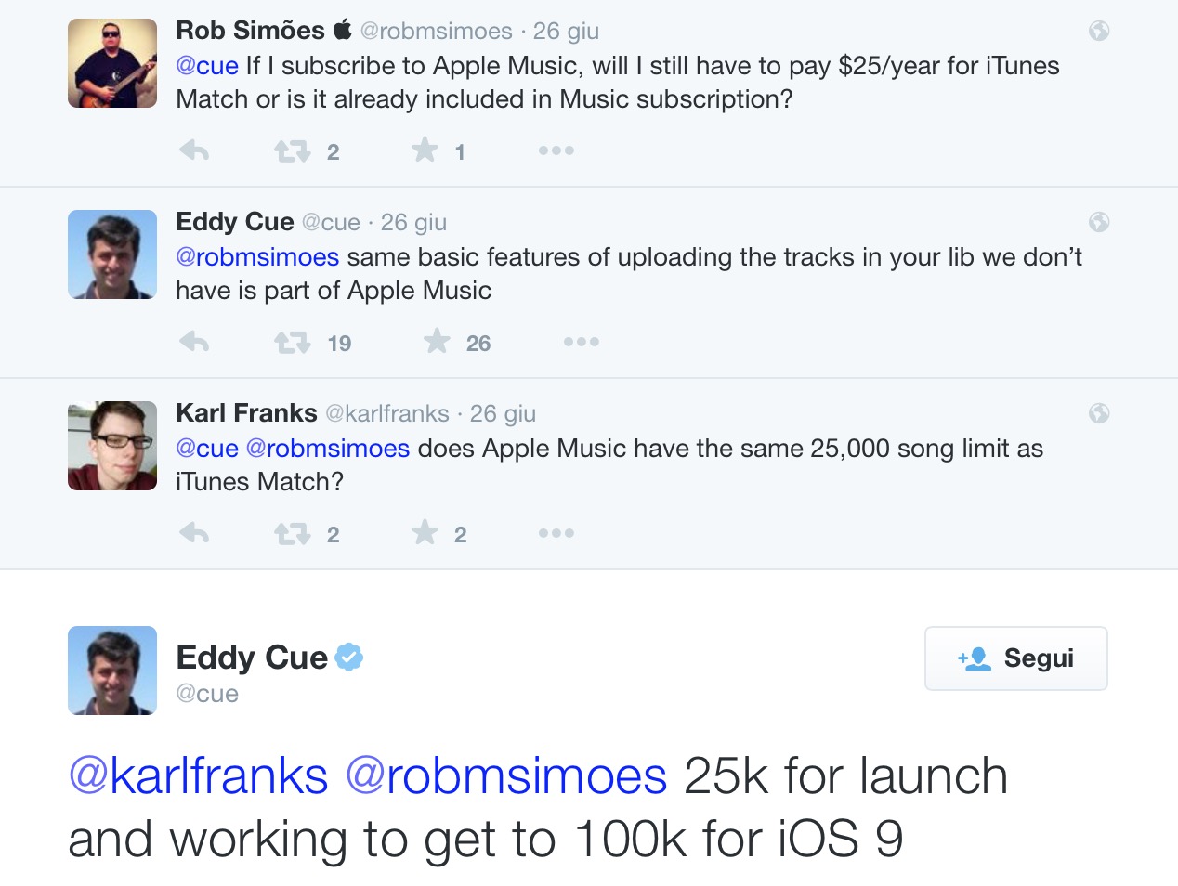View Karl Franks' avatar photo
This screenshot has height=886, width=1178.
112,446
